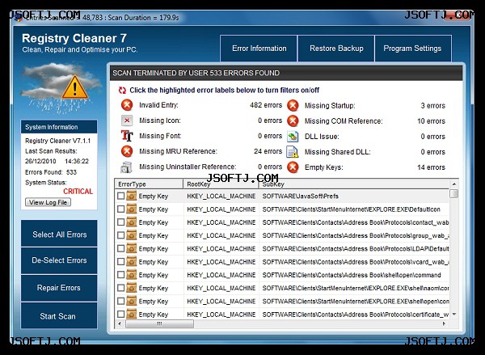Open the View Log File button

(x=48, y=202)
